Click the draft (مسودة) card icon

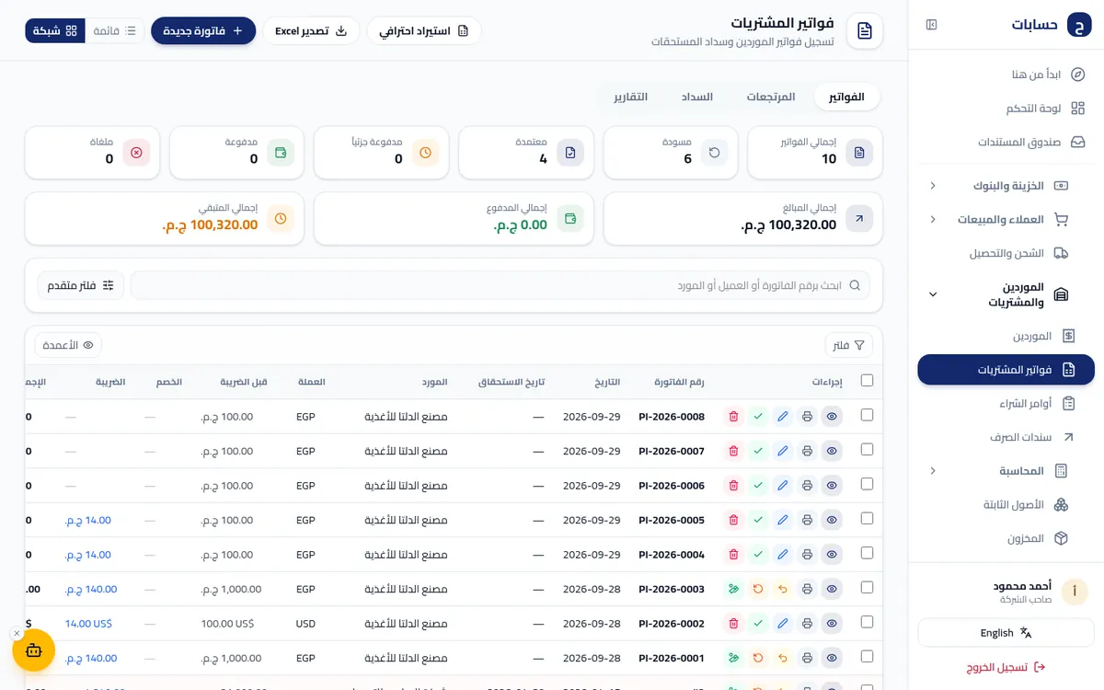[715, 153]
